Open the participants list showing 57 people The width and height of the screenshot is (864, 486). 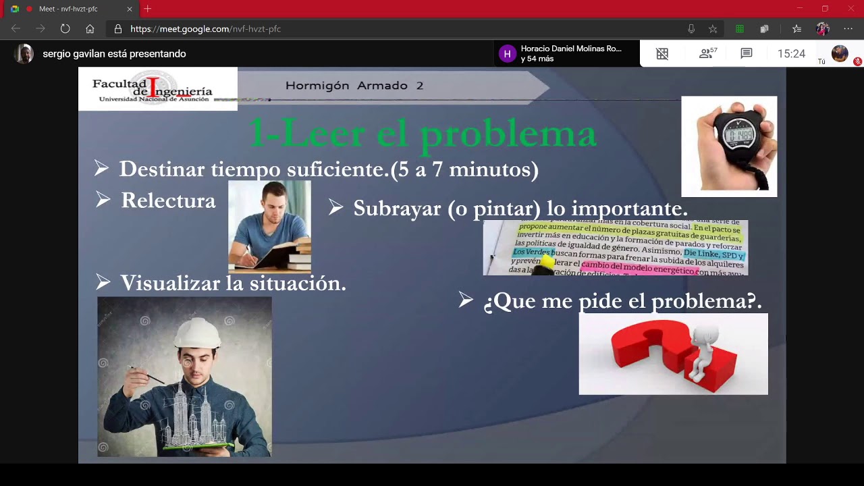[x=707, y=53]
